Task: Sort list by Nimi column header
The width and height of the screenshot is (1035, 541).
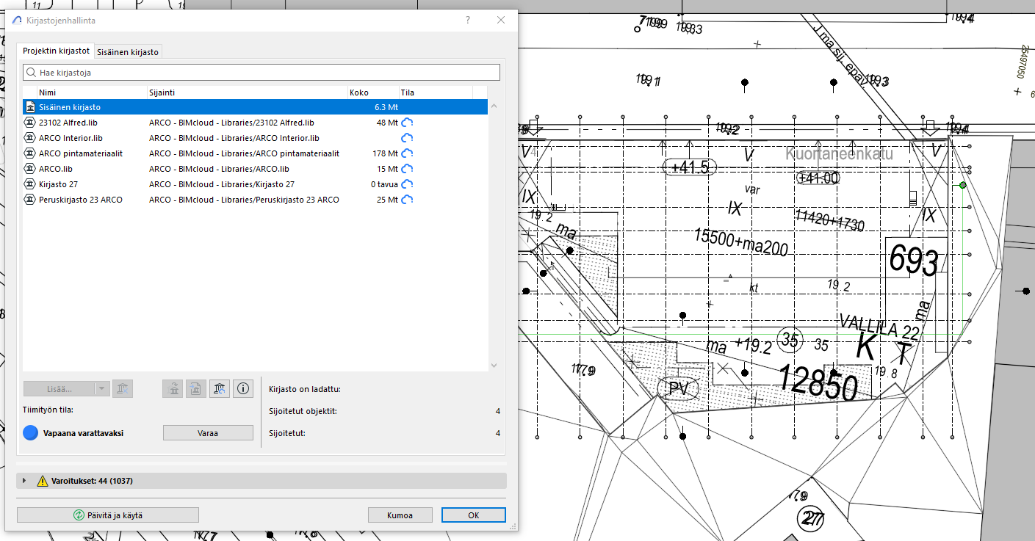Action: point(48,92)
